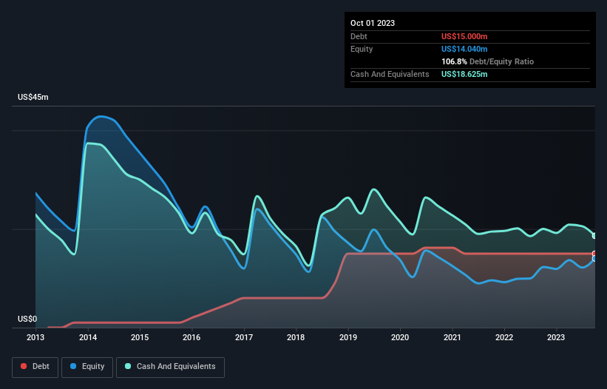607x389 pixels.
Task: Click the red dot in Debt legend
Action: pyautogui.click(x=24, y=366)
